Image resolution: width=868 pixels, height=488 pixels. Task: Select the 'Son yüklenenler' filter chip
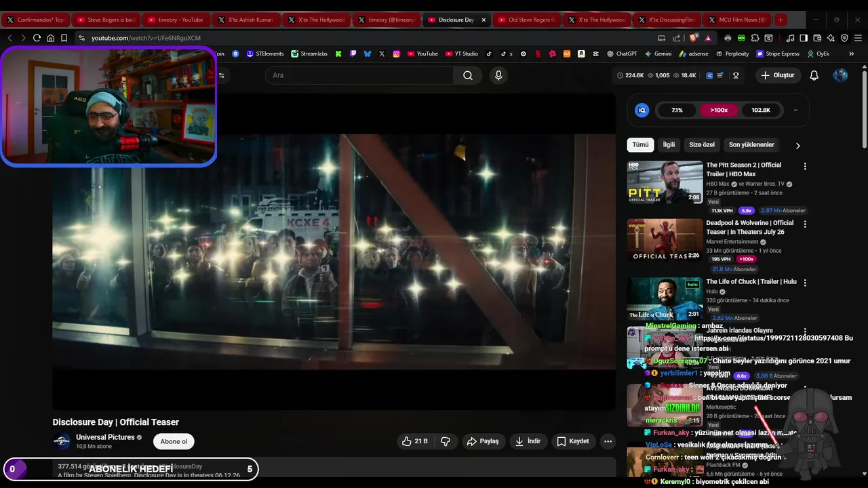[x=751, y=145]
